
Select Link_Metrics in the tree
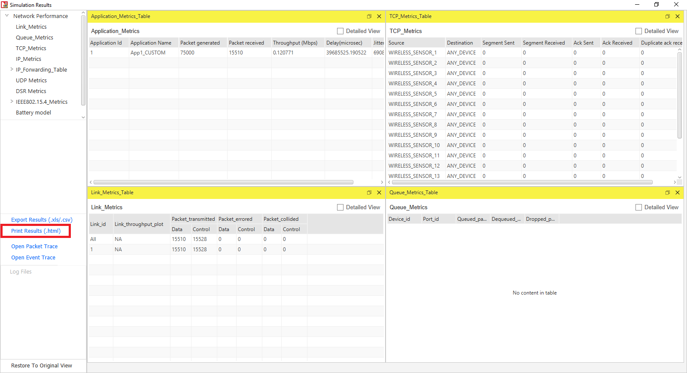coord(31,27)
